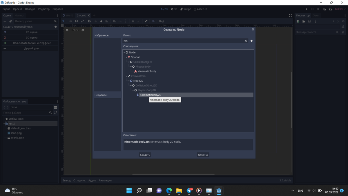Toggle FileSystem split mode view icon
The height and width of the screenshot is (196, 348).
pos(56,107)
